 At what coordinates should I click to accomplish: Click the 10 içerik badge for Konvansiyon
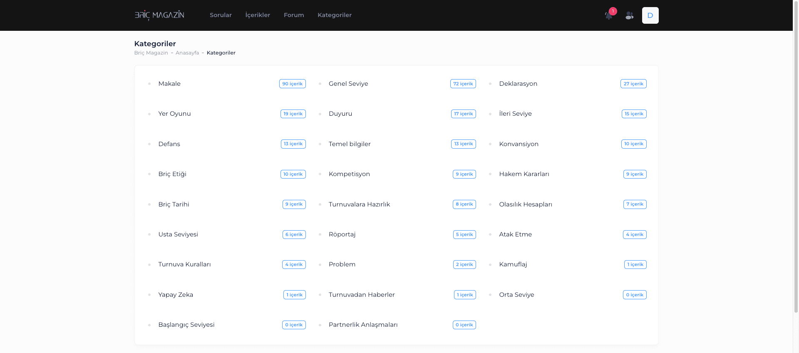tap(634, 144)
